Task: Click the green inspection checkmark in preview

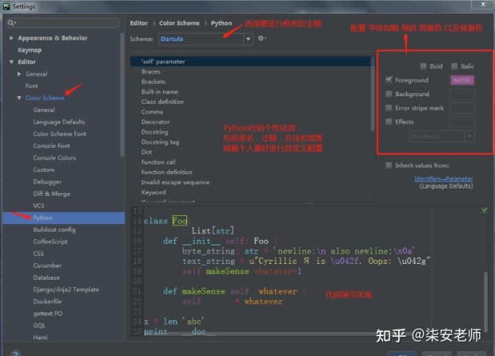Action: pos(485,210)
